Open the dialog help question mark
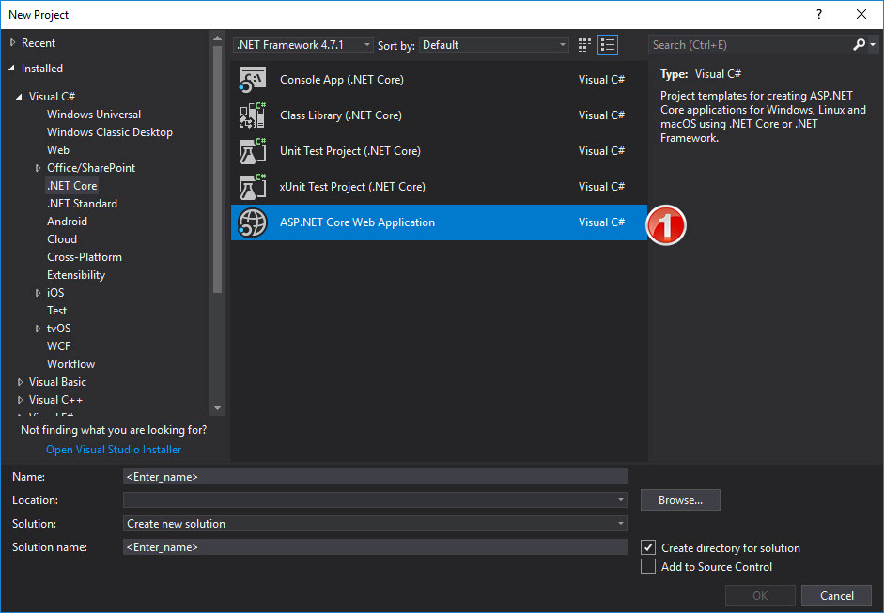 819,15
